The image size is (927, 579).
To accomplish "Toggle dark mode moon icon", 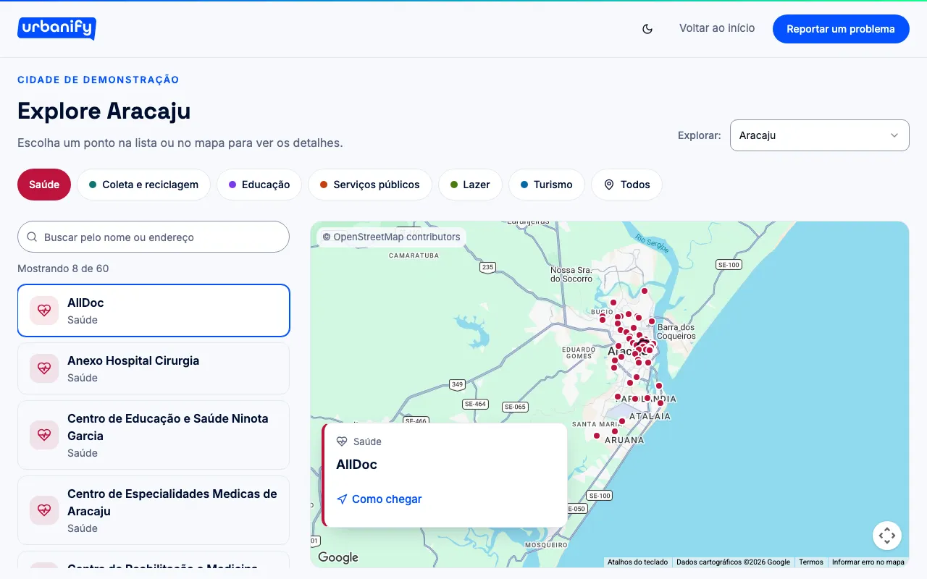I will pos(647,29).
